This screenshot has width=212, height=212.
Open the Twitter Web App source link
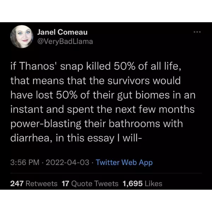[x=124, y=163]
